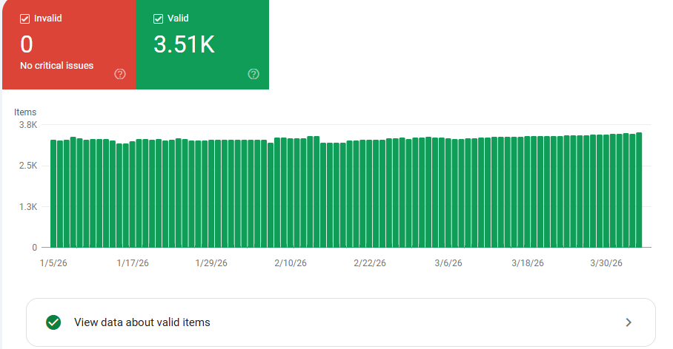
Task: Click the 3.51K valid count
Action: tap(184, 44)
